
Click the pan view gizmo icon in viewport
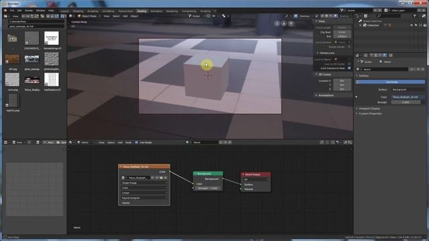click(x=284, y=23)
